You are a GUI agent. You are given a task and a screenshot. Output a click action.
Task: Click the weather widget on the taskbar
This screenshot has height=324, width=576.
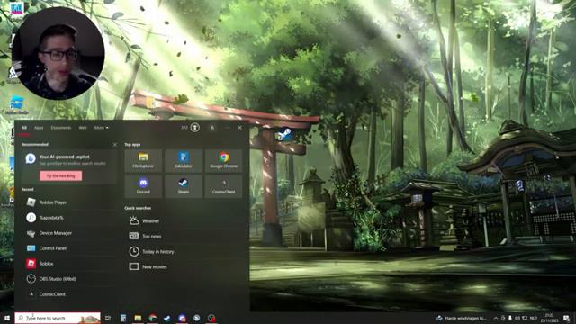461,318
